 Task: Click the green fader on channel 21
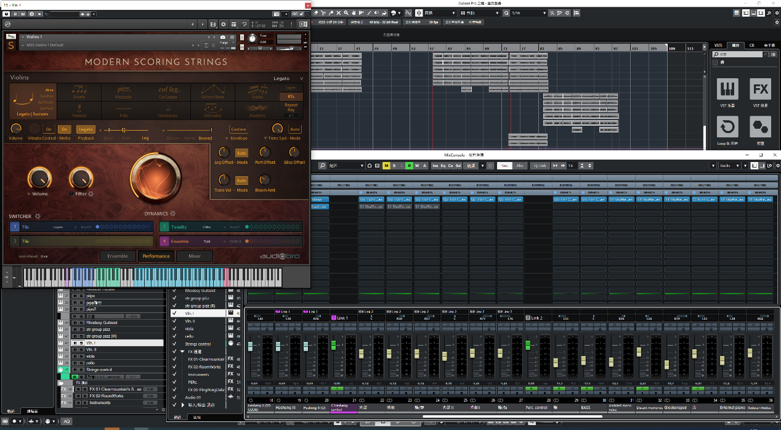pos(334,345)
